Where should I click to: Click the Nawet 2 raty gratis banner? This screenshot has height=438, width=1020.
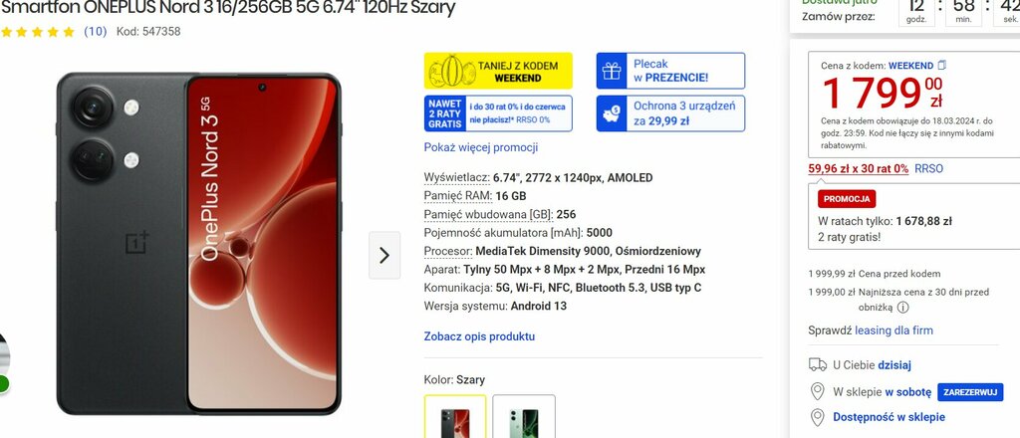click(x=498, y=113)
